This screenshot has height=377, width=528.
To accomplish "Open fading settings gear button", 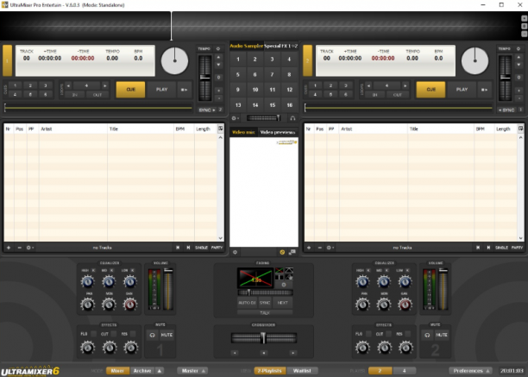I will pyautogui.click(x=284, y=285).
